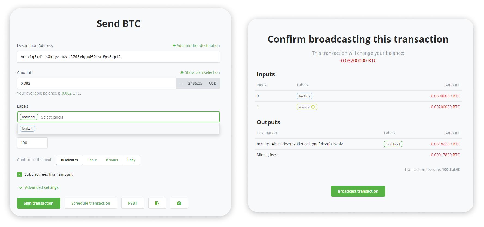
Task: Click the Sign transaction button
Action: point(39,203)
